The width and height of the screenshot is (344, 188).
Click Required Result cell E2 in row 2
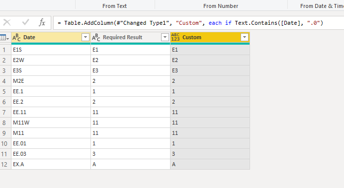tap(131, 60)
